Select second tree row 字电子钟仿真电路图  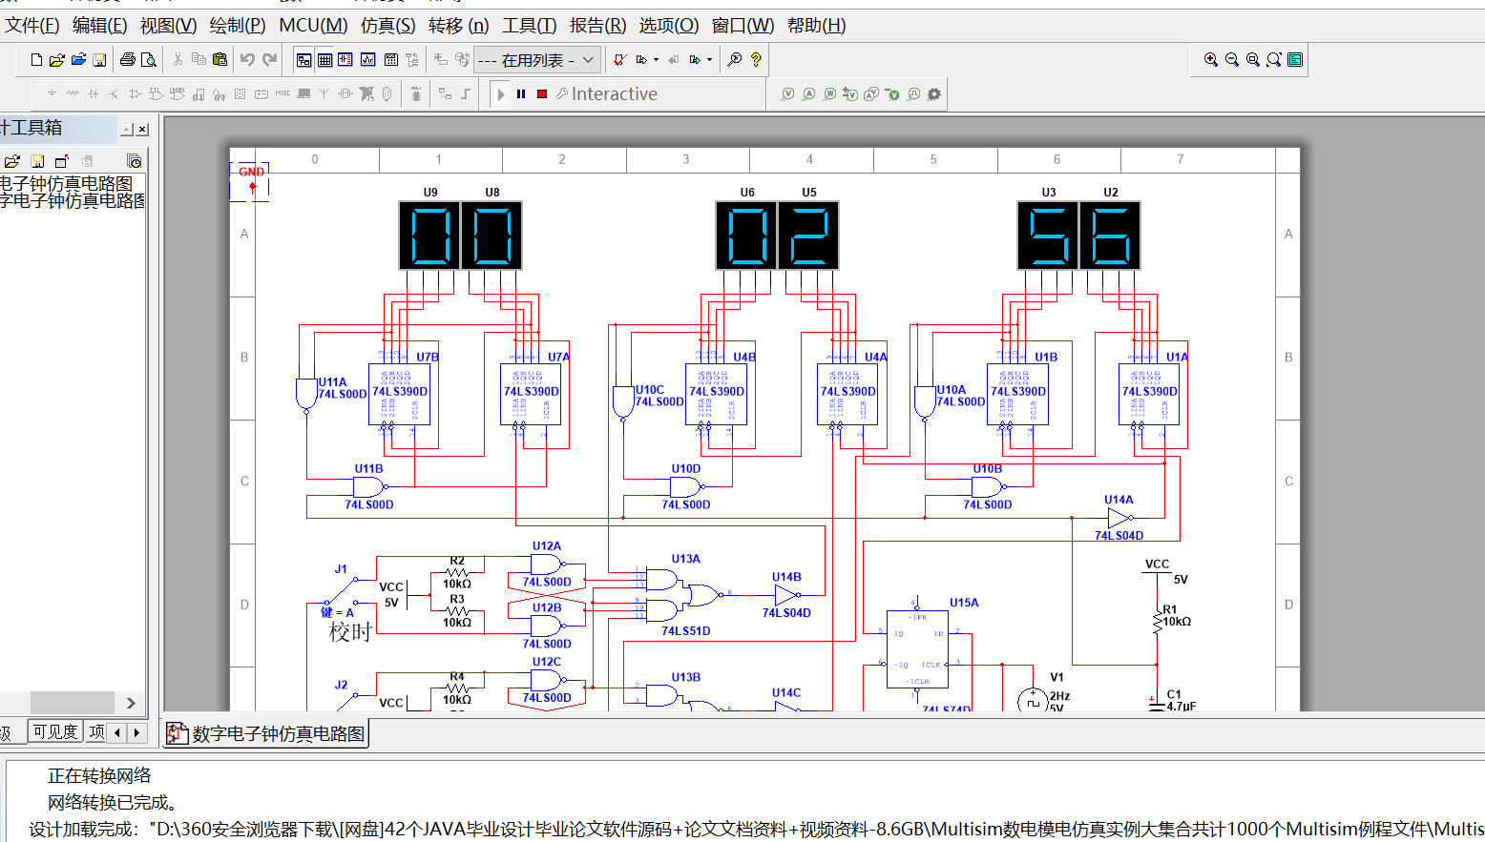click(x=73, y=201)
